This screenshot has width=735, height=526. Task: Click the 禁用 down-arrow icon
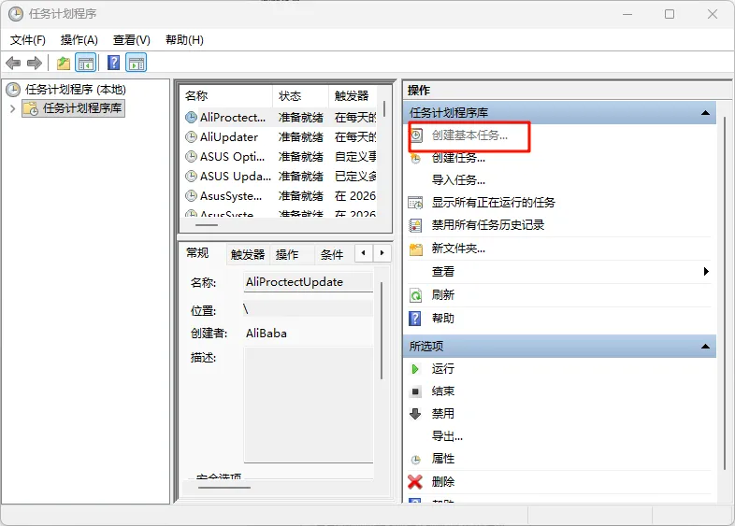pos(415,414)
